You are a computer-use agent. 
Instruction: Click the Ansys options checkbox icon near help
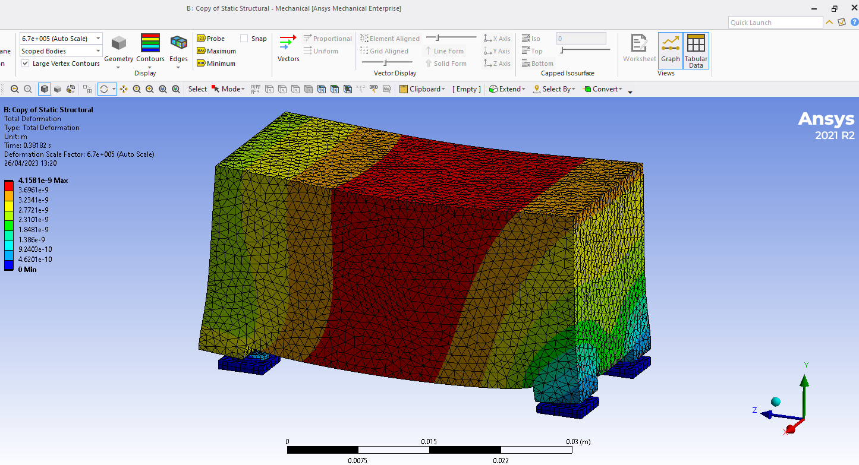click(x=841, y=22)
